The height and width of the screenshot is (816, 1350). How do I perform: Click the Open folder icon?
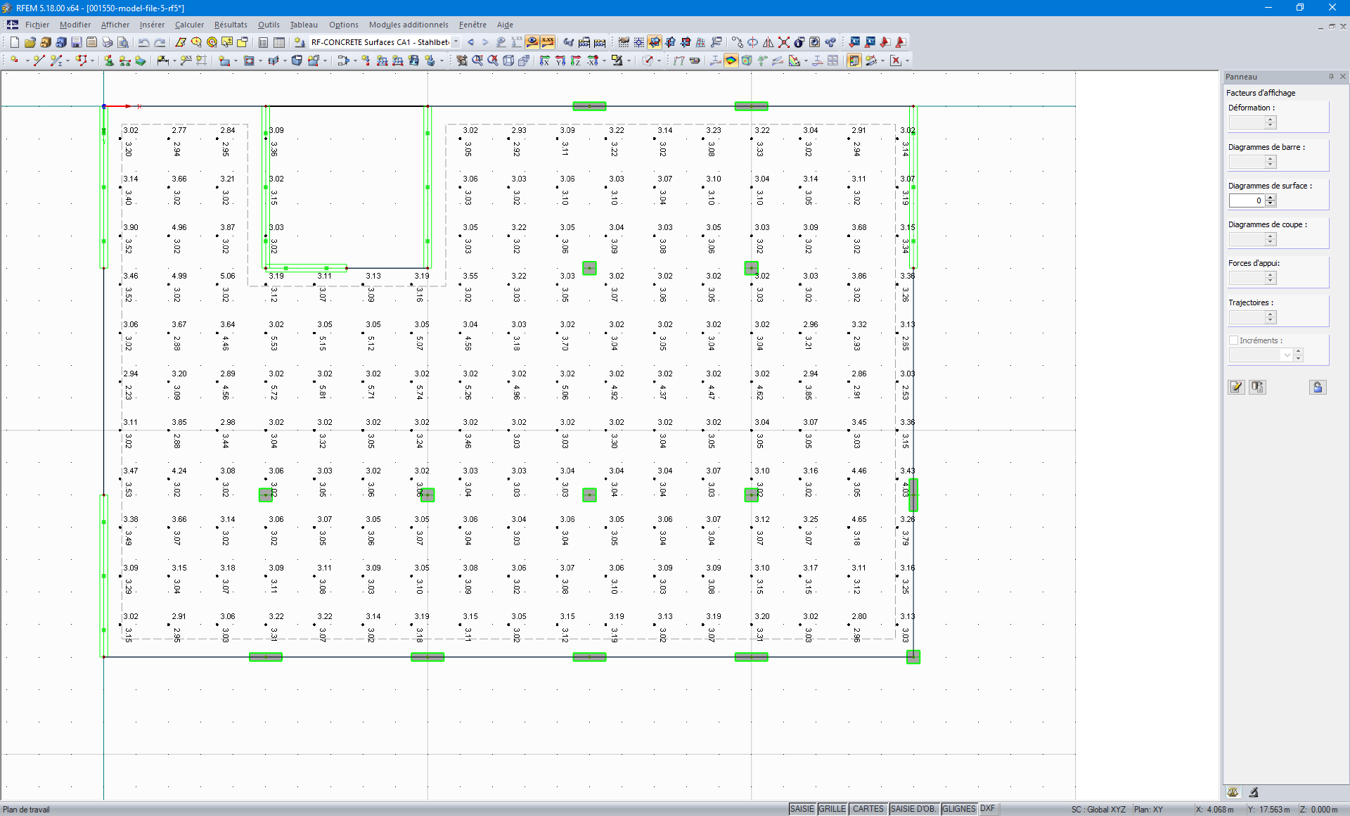(30, 42)
